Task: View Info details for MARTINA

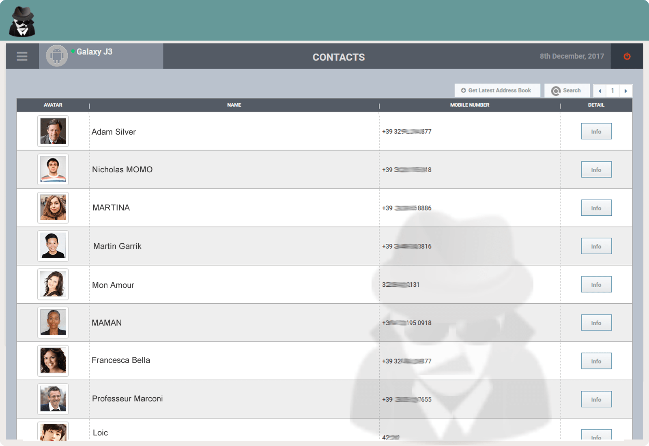Action: 596,208
